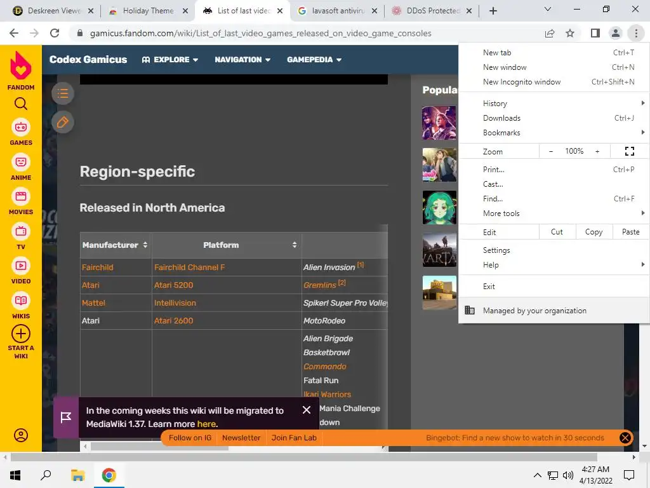This screenshot has height=488, width=650.
Task: Click the Follow on IG link
Action: point(190,438)
